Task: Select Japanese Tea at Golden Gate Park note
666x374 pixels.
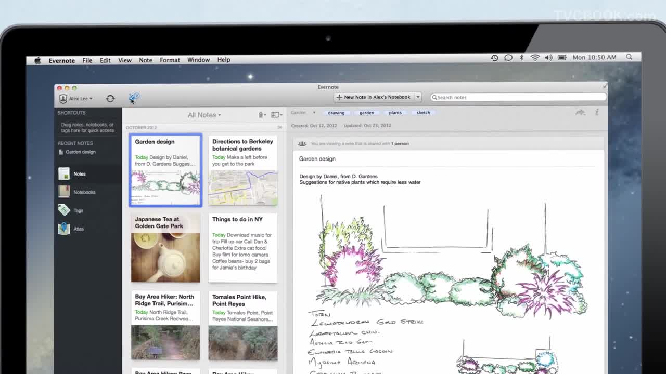Action: [165, 248]
